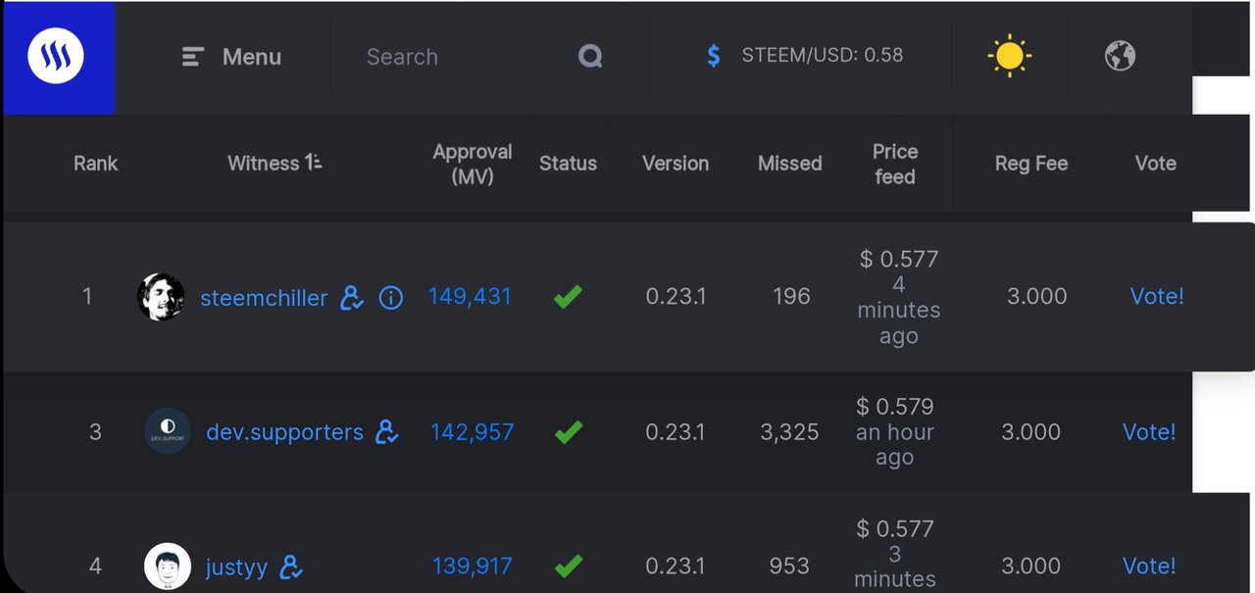Image resolution: width=1255 pixels, height=593 pixels.
Task: Click steemchiller's version 0.23.1
Action: [x=676, y=296]
